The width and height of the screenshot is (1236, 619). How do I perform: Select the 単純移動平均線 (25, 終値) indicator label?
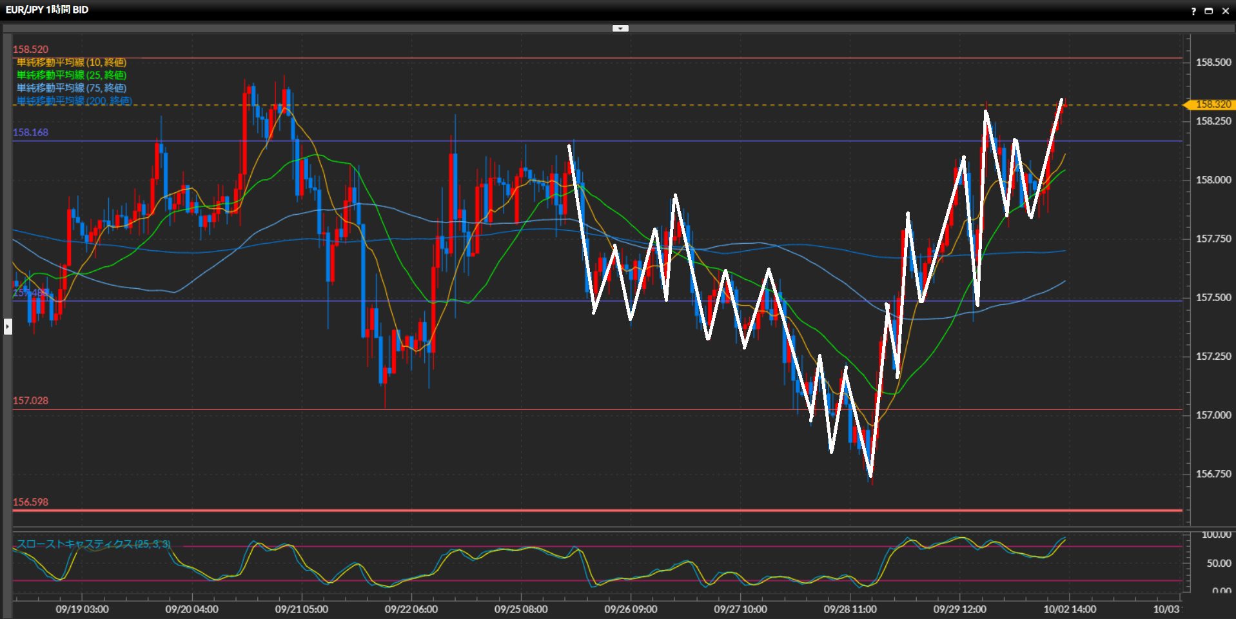click(x=72, y=75)
